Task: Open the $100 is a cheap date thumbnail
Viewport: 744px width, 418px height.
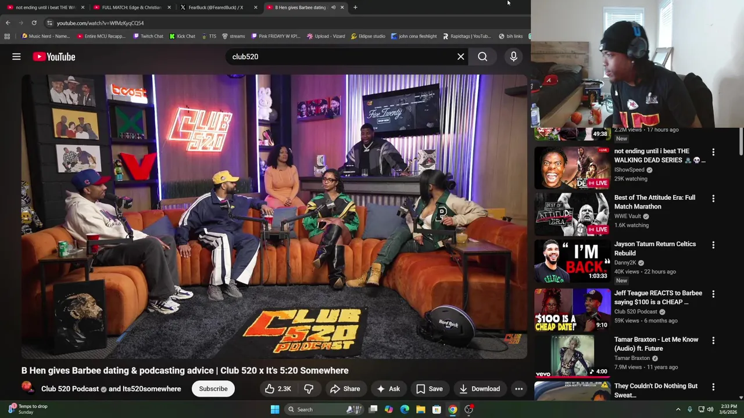Action: tap(573, 310)
